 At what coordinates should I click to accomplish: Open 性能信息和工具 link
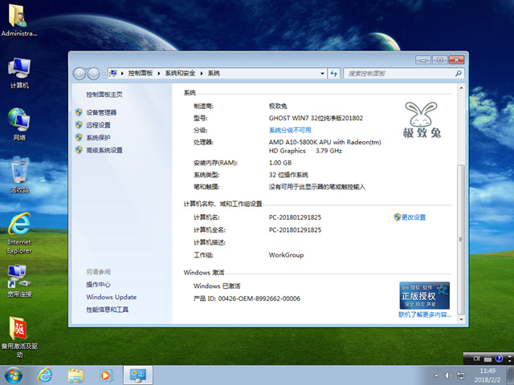point(107,310)
